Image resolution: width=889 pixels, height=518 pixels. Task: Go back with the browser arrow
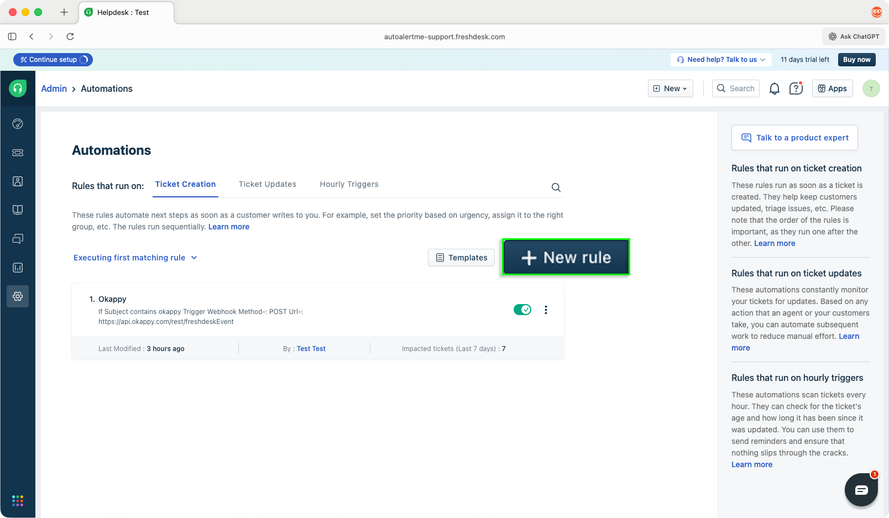click(x=32, y=36)
